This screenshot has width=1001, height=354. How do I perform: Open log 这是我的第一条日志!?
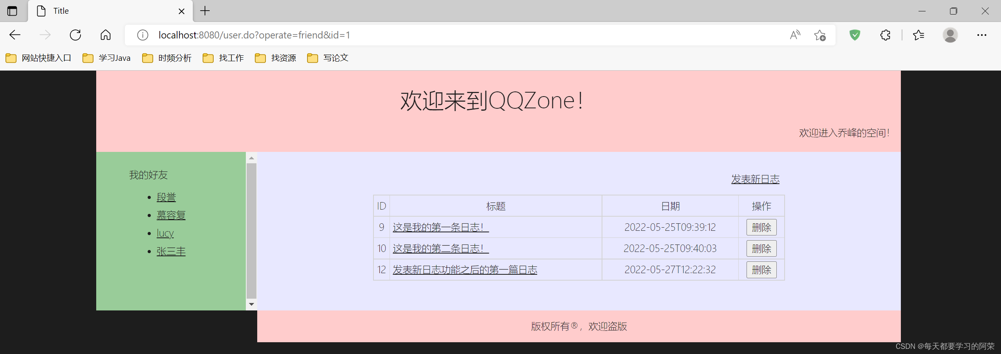tap(441, 227)
